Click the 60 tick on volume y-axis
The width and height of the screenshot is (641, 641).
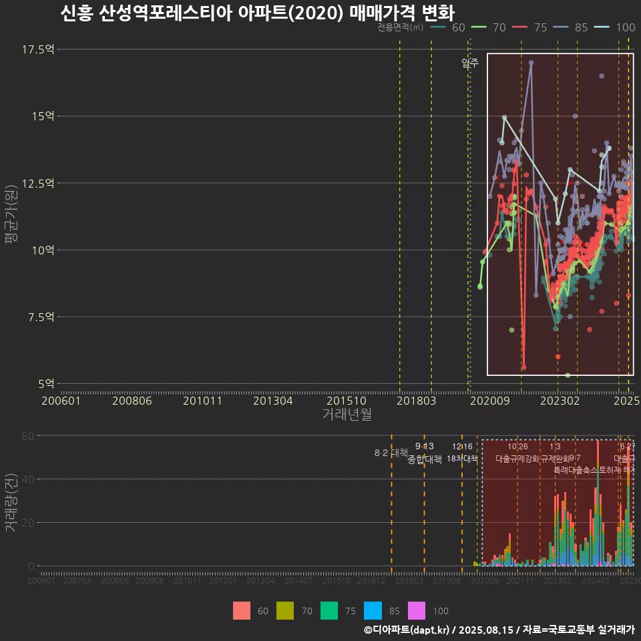28,436
